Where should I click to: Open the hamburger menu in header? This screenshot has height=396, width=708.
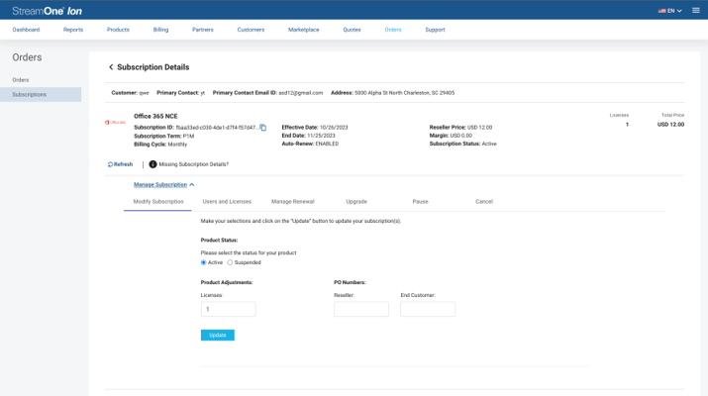[x=695, y=10]
